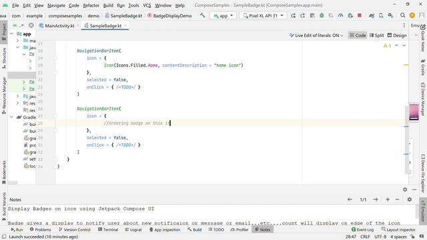Click Sync Project with Gradle Files icon
Screen dimensions: 427x240
[x=372, y=15]
